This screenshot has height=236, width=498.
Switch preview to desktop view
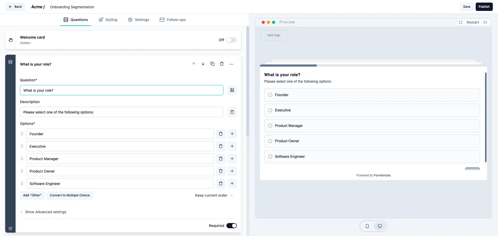pos(380,226)
